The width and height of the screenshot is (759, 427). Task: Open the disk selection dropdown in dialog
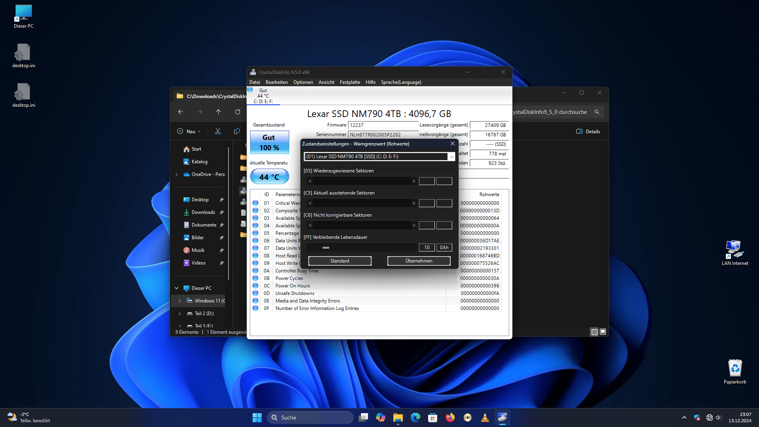(x=451, y=157)
